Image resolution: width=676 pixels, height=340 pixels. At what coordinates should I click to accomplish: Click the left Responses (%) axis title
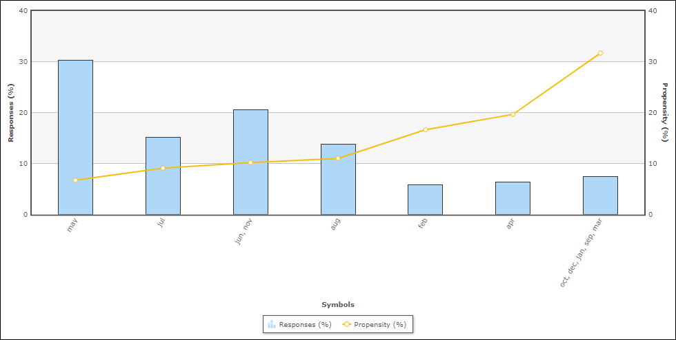coord(10,113)
